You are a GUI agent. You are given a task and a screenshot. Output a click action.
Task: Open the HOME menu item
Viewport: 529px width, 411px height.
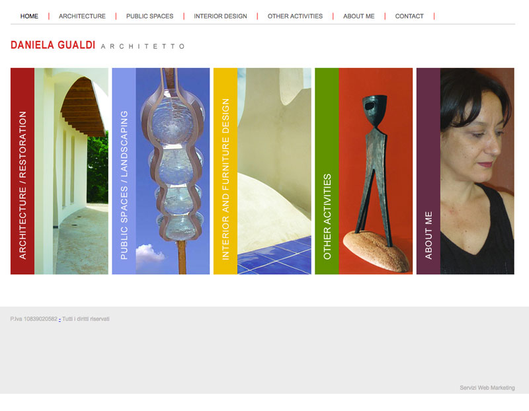[x=29, y=16]
